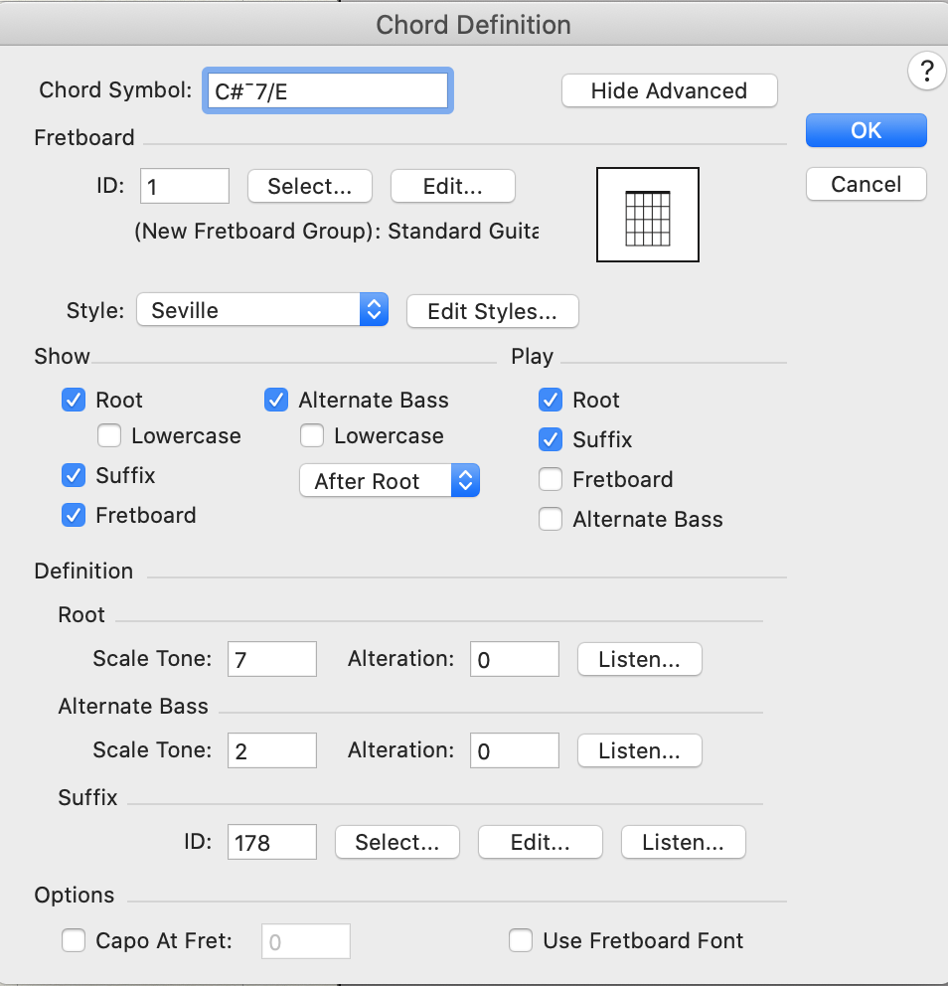Open the After Root placement dropdown
This screenshot has width=948, height=986.
pyautogui.click(x=390, y=480)
